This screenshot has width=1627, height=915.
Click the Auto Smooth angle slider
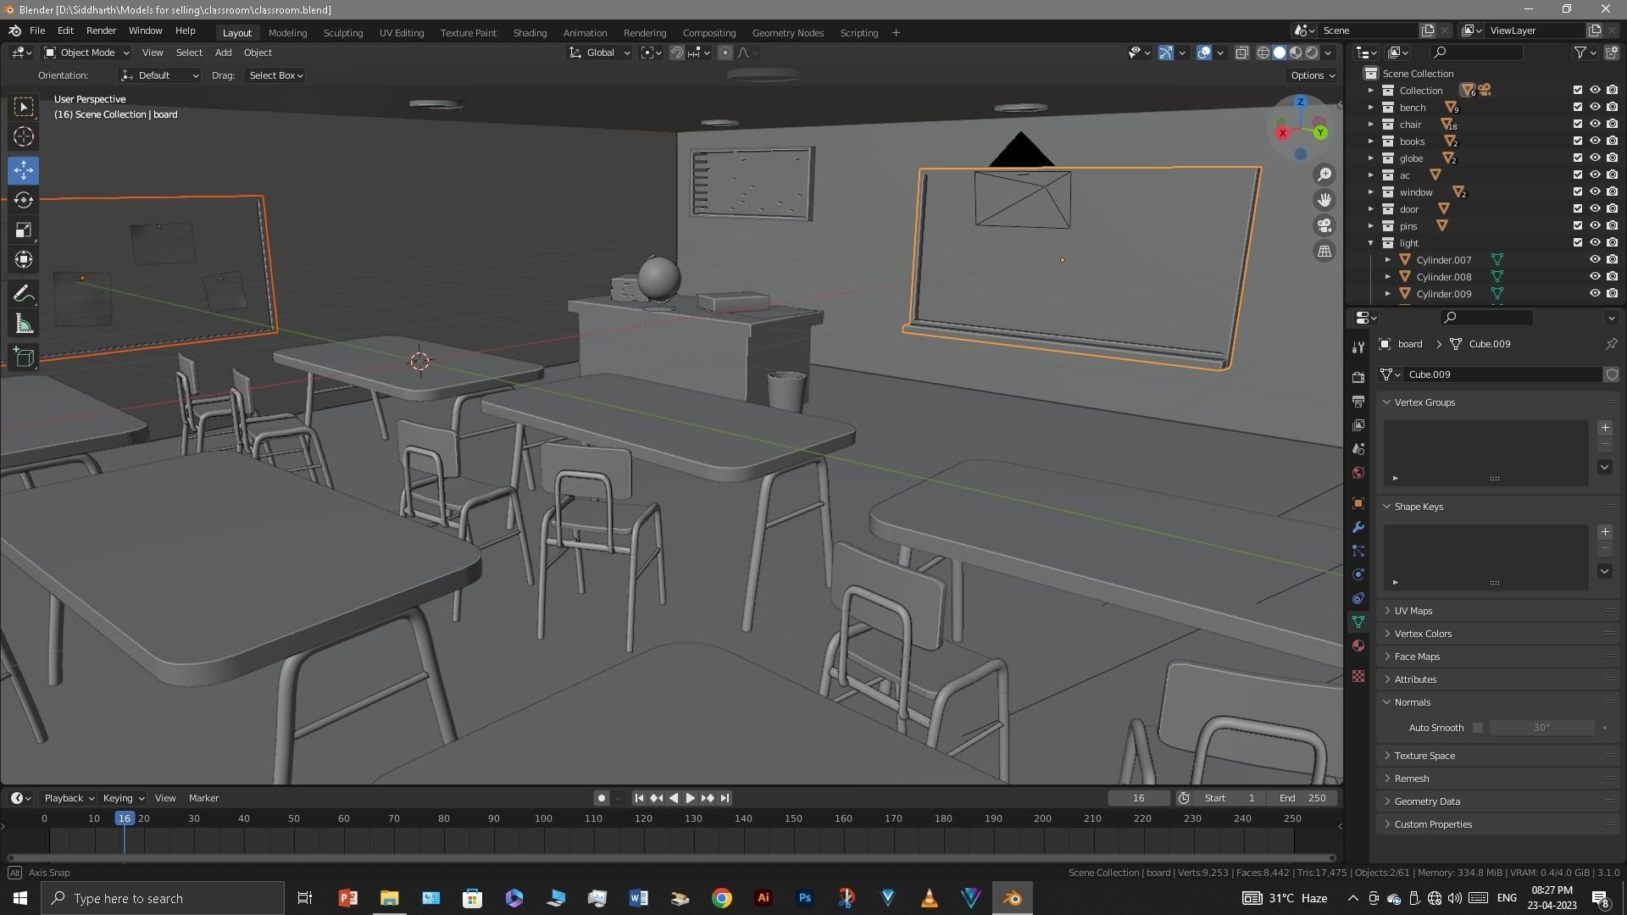coord(1541,728)
